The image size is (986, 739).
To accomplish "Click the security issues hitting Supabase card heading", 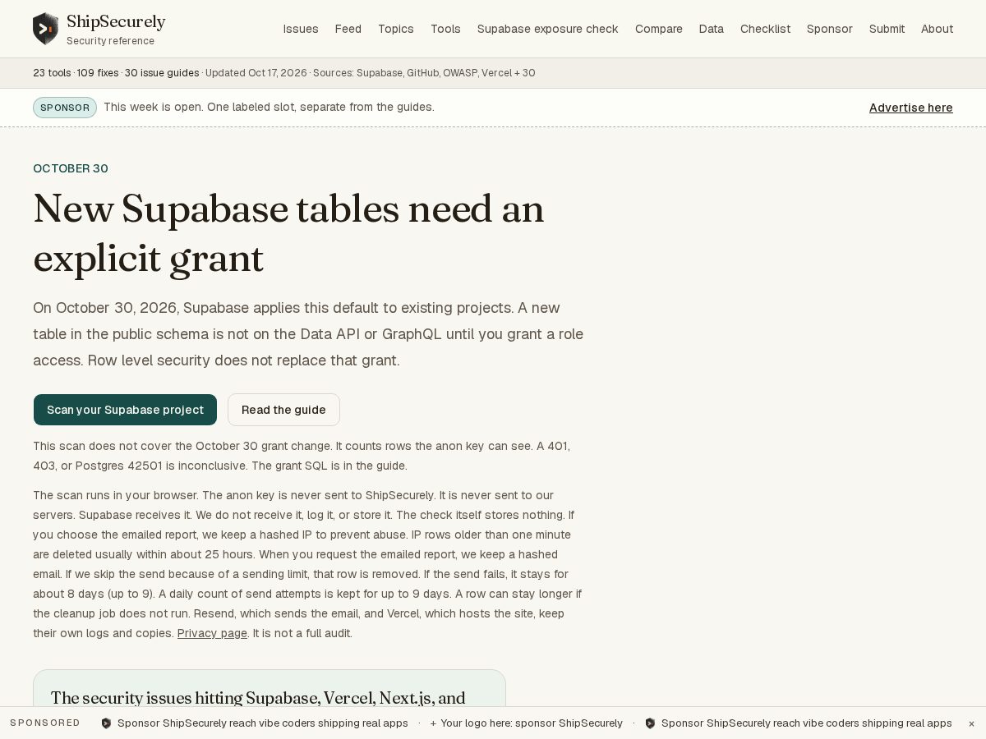I will pos(258,698).
